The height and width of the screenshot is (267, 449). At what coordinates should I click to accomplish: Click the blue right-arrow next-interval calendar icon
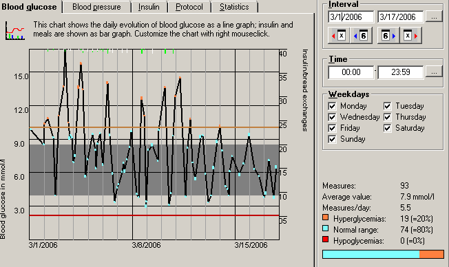[x=388, y=36]
